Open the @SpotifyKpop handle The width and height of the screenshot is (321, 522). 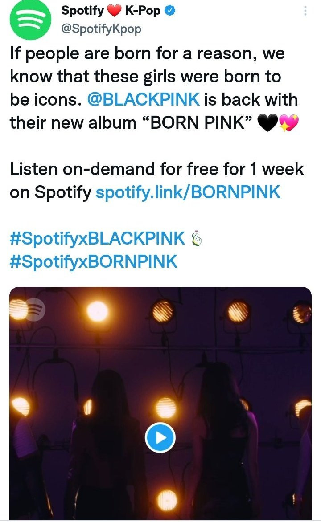coord(101,29)
